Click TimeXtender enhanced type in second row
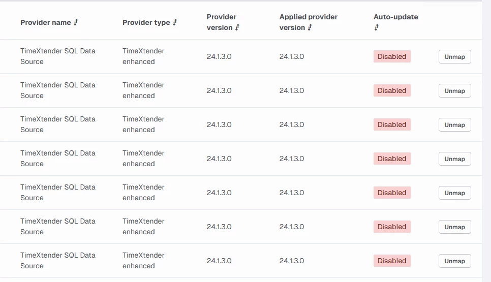Screen dimensions: 491x282 click(143, 90)
